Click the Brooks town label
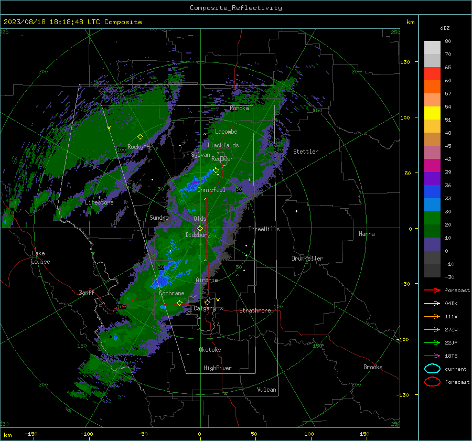Viewport: 472px width, 441px height. click(373, 367)
